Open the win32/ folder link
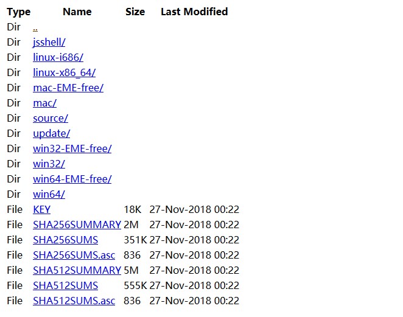 point(49,164)
